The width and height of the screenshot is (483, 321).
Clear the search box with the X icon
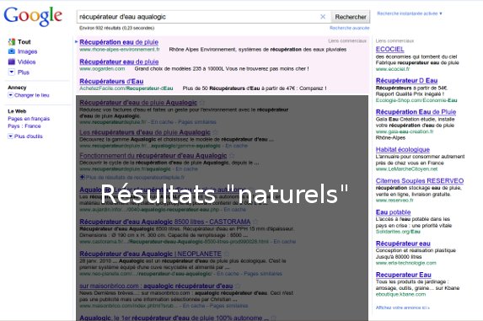tap(323, 17)
